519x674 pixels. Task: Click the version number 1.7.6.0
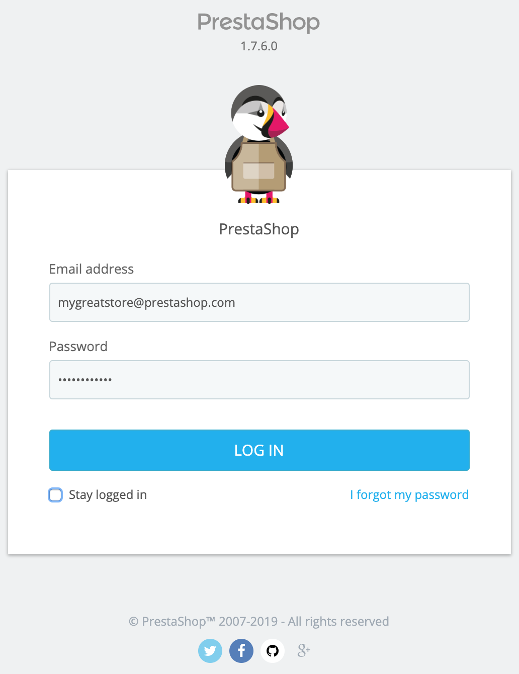click(259, 46)
